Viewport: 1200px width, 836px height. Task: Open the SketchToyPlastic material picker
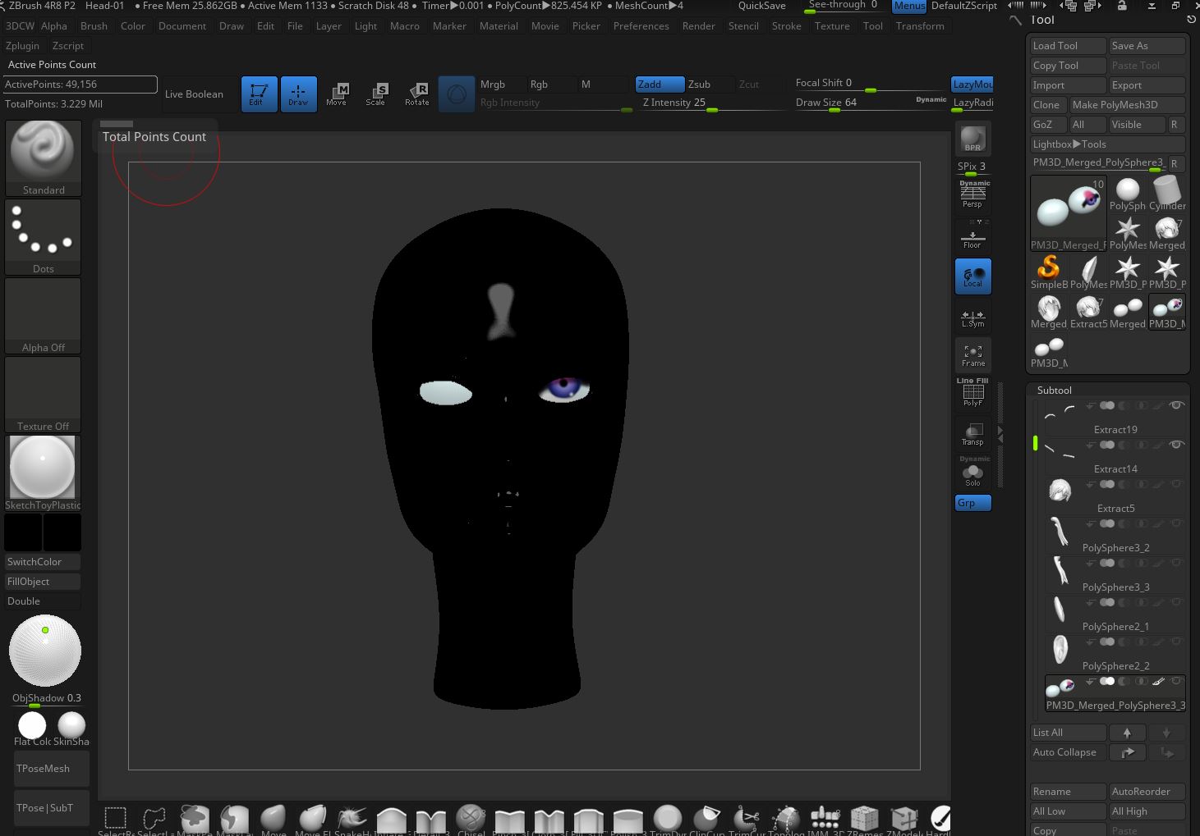[43, 473]
